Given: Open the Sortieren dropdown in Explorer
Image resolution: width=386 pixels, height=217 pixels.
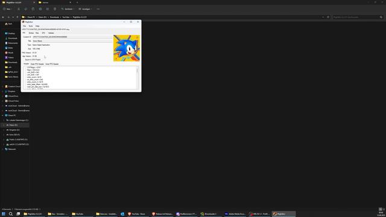Looking at the screenshot, I should 68,9.
